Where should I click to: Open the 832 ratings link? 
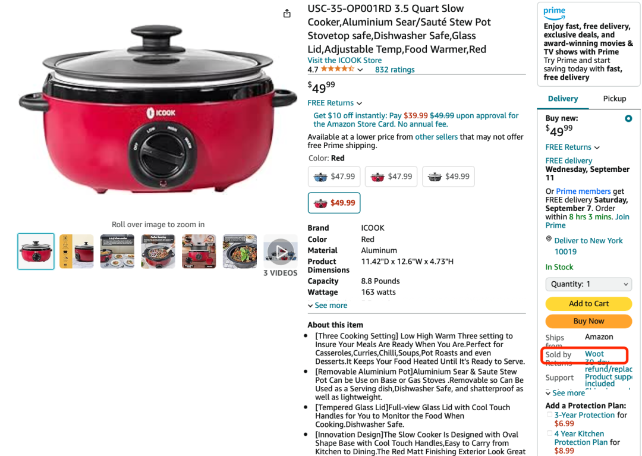395,70
